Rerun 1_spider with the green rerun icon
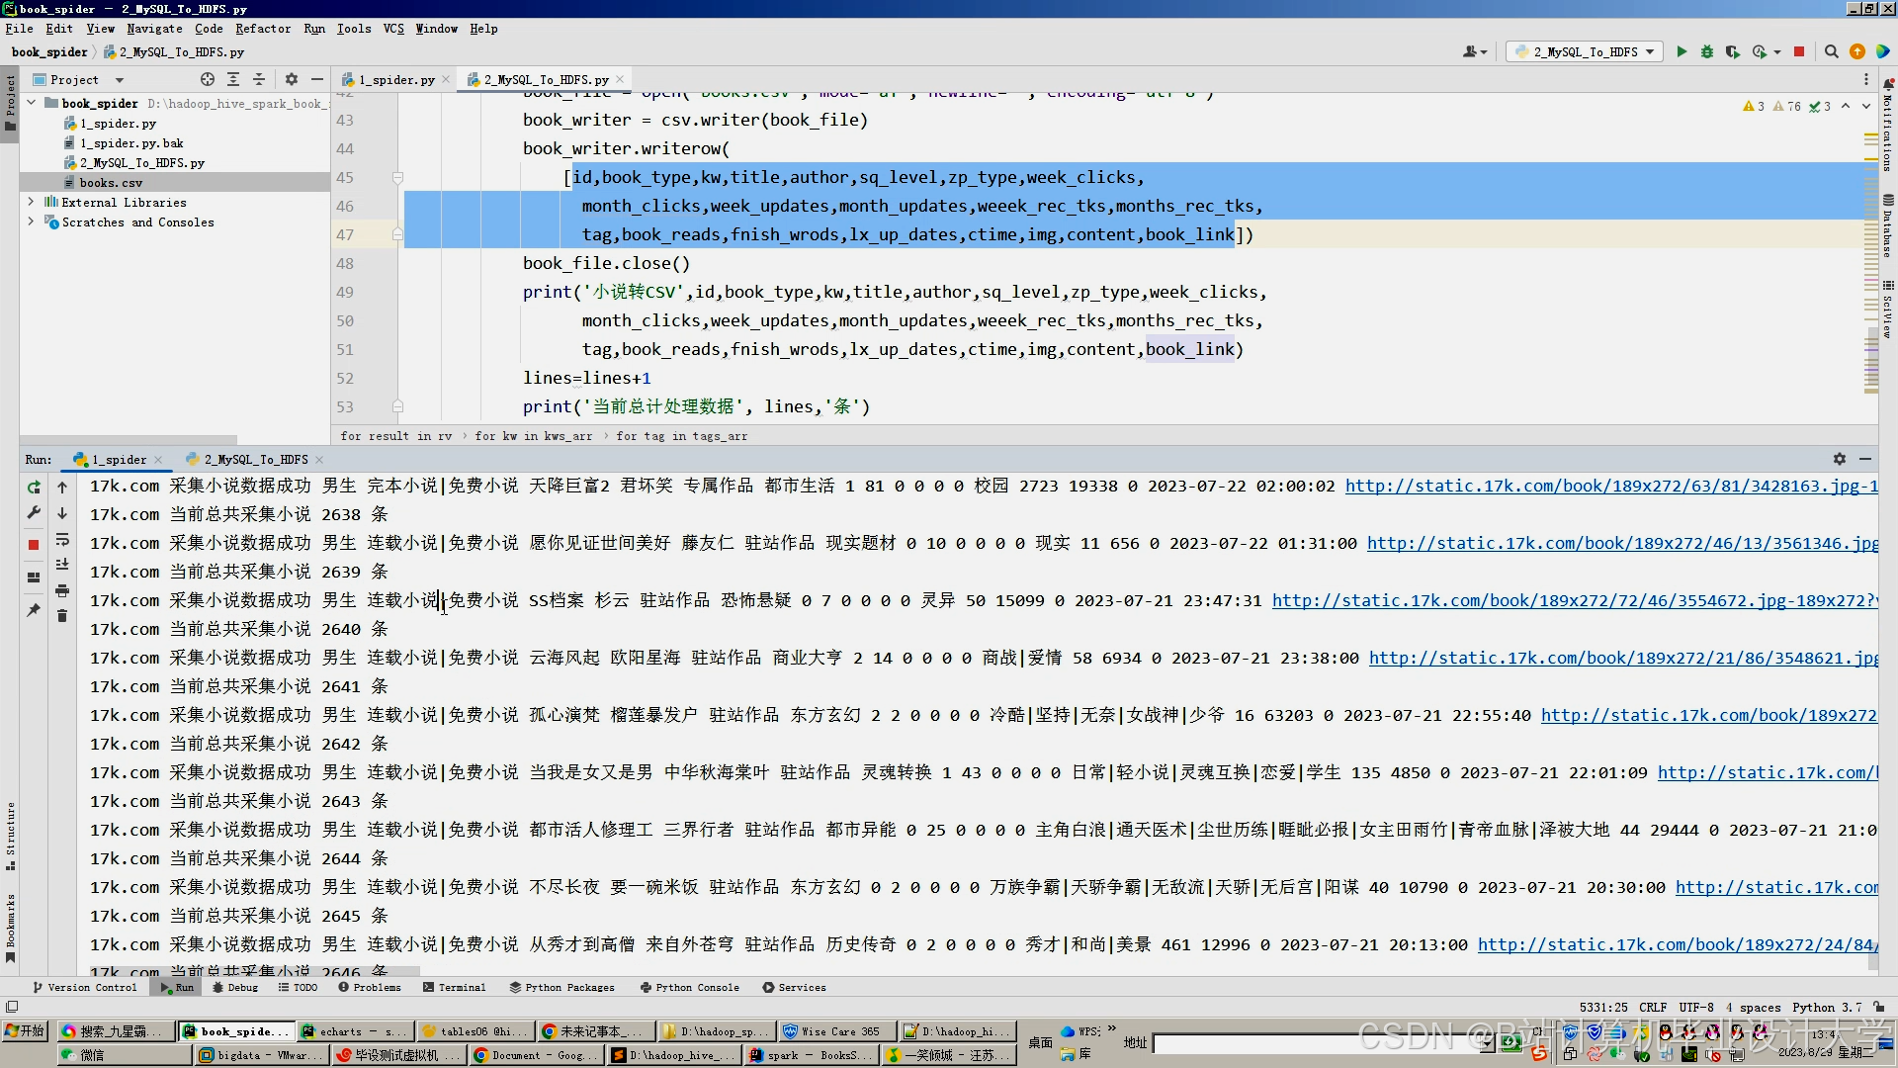1898x1068 pixels. (x=34, y=487)
